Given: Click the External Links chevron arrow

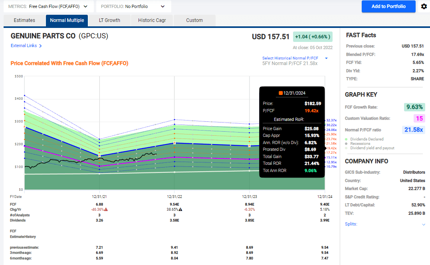Looking at the screenshot, I should point(41,46).
